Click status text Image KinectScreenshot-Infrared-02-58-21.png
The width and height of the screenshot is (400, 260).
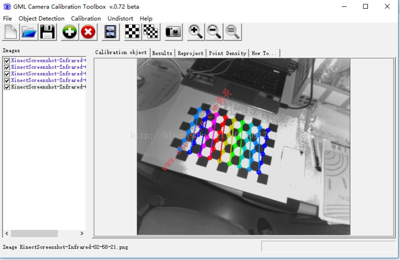click(65, 247)
